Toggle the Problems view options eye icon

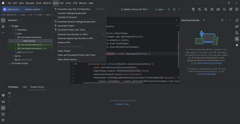[9, 93]
